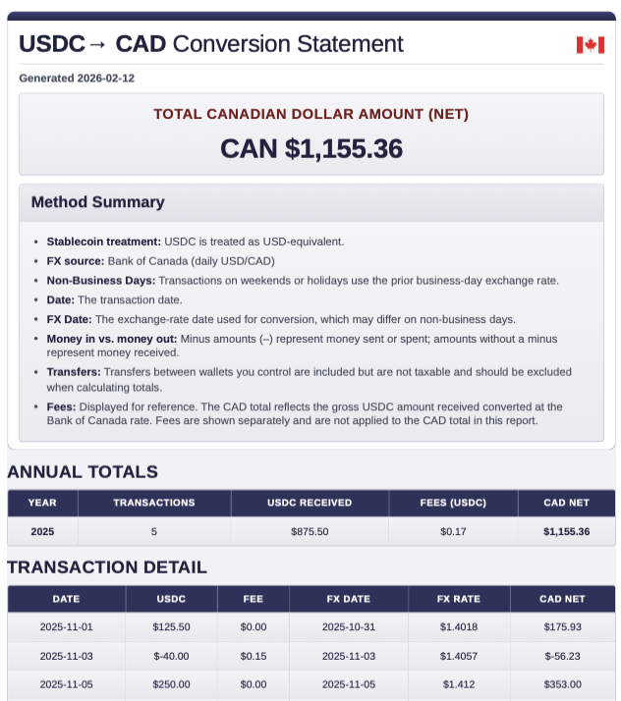Click the $-40.00 USDC transaction amount
Screen dimensions: 621x701
click(x=171, y=656)
